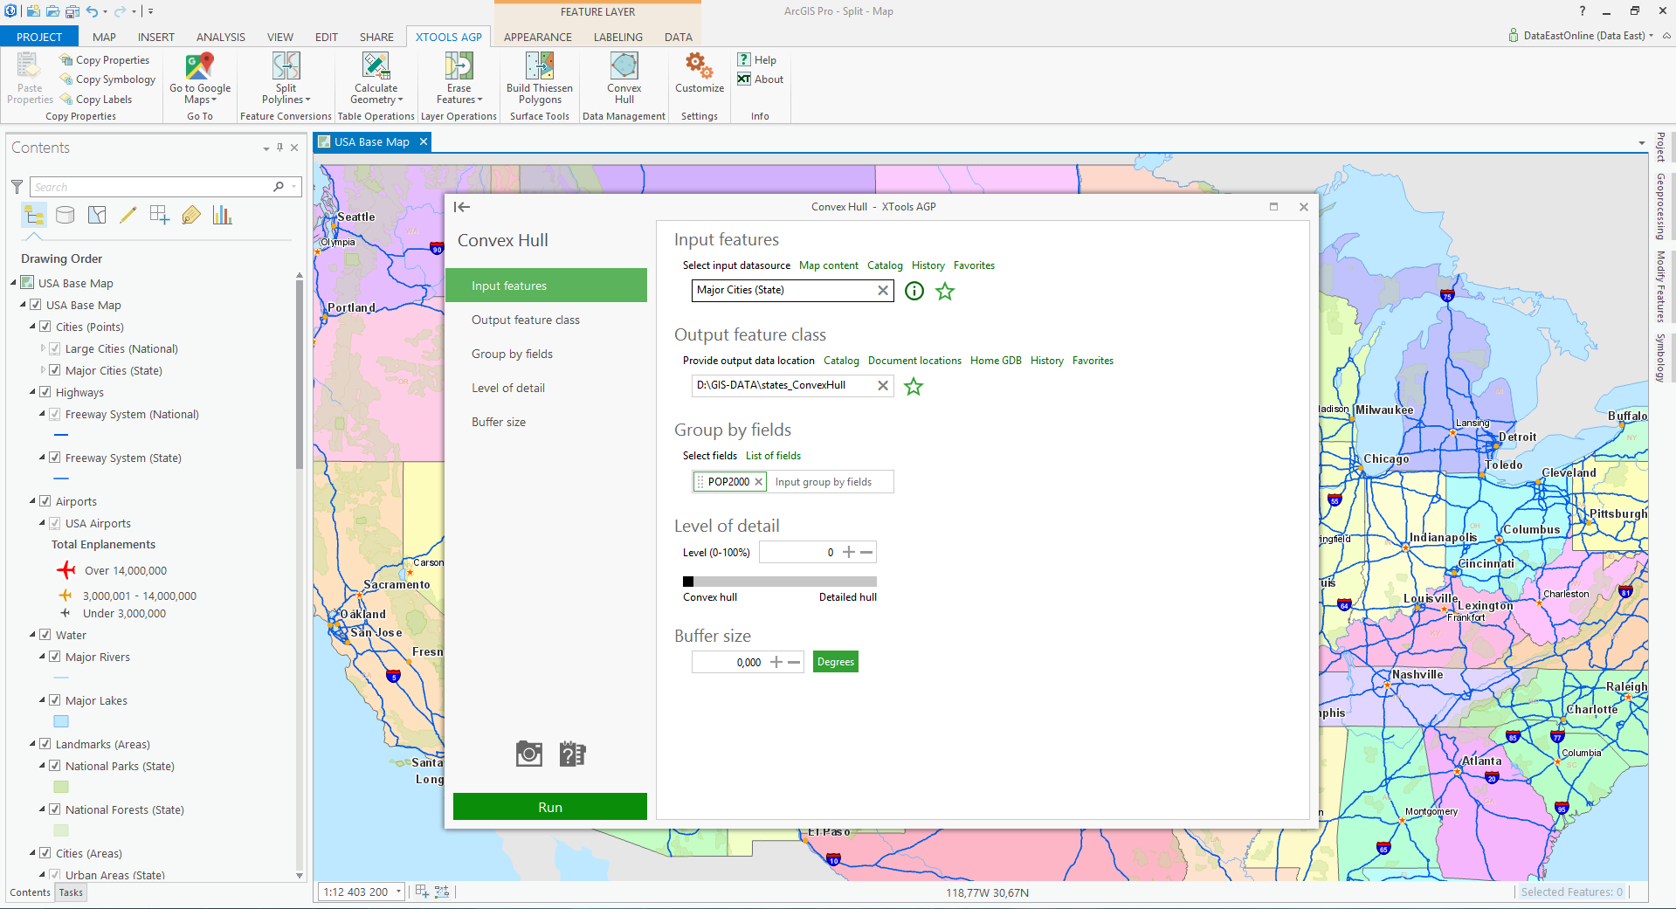Run the Convex Hull tool

coord(550,807)
